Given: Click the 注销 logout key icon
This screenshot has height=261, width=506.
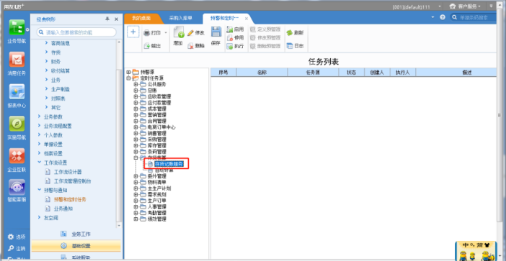Looking at the screenshot, I should click(x=11, y=249).
